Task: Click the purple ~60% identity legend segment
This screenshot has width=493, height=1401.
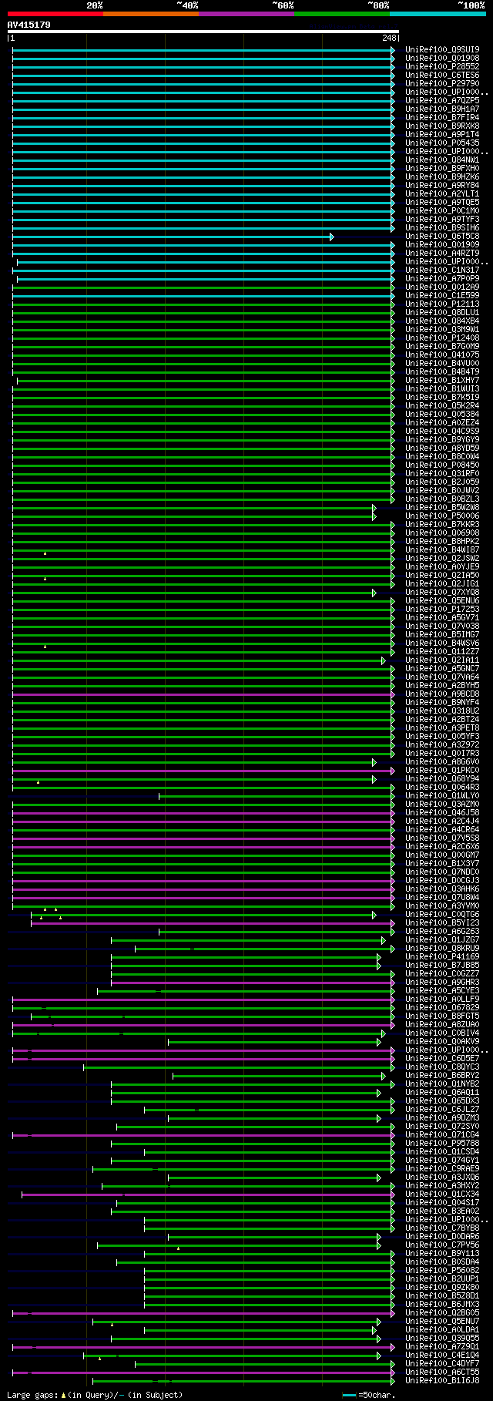Action: (246, 14)
